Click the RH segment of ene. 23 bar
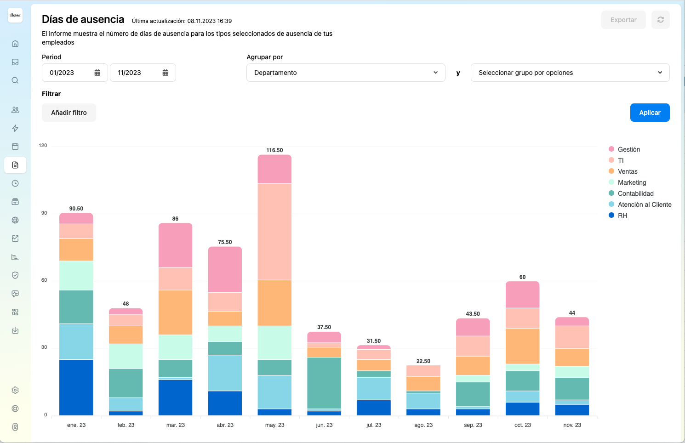 (76, 387)
